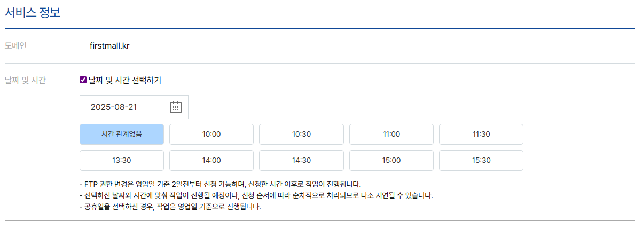
Task: Open the calendar date picker icon
Action: (x=176, y=107)
